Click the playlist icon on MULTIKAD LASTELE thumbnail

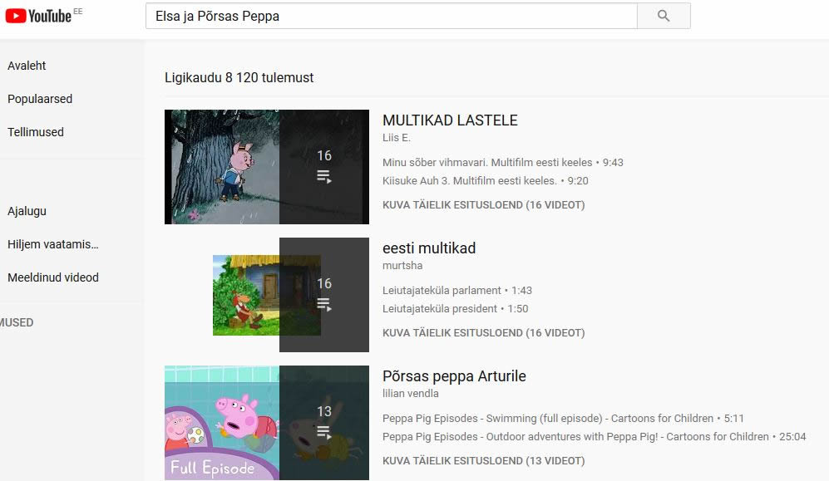324,177
